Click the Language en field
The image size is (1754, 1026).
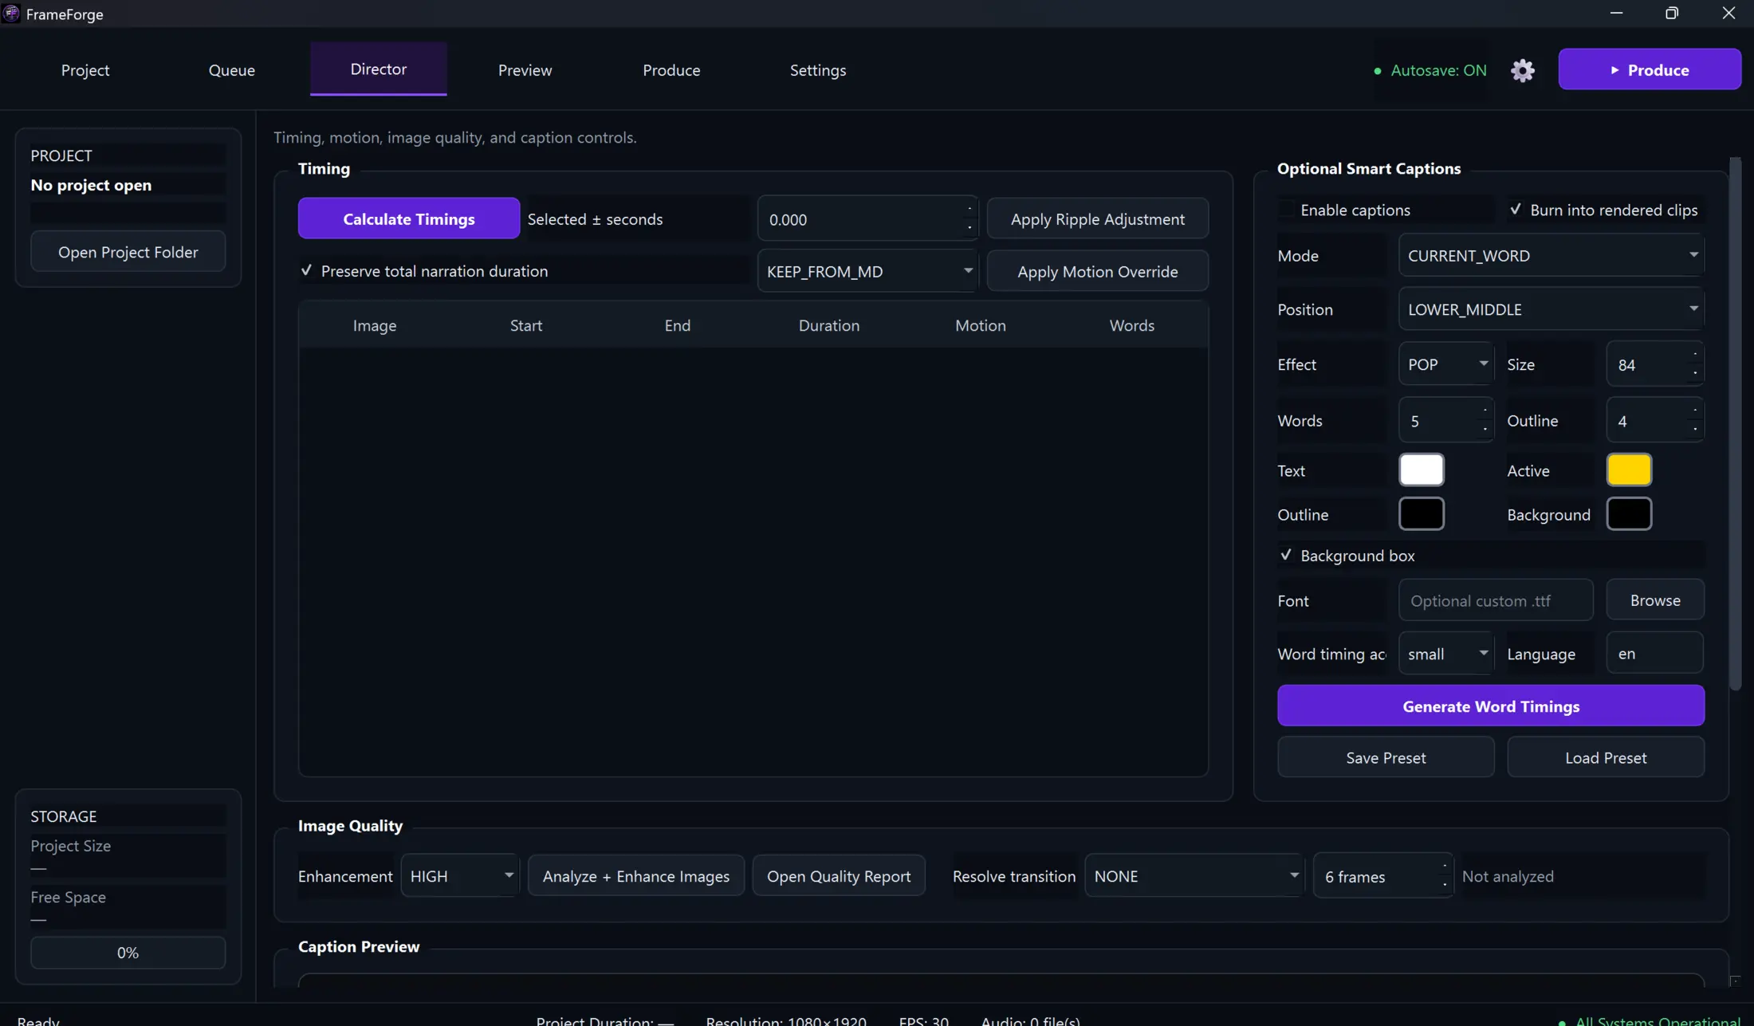pos(1655,654)
